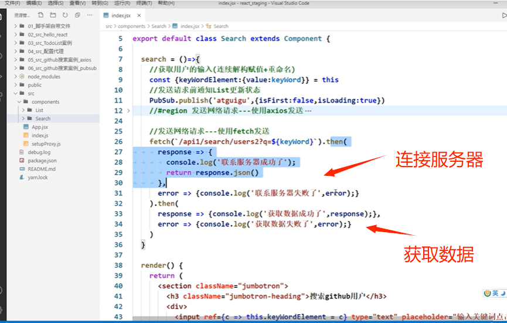Open the 编辑(E) menu
The width and height of the screenshot is (507, 323).
(x=34, y=3)
